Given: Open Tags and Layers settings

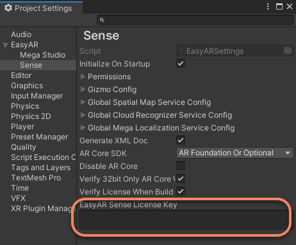Looking at the screenshot, I should pos(40,168).
